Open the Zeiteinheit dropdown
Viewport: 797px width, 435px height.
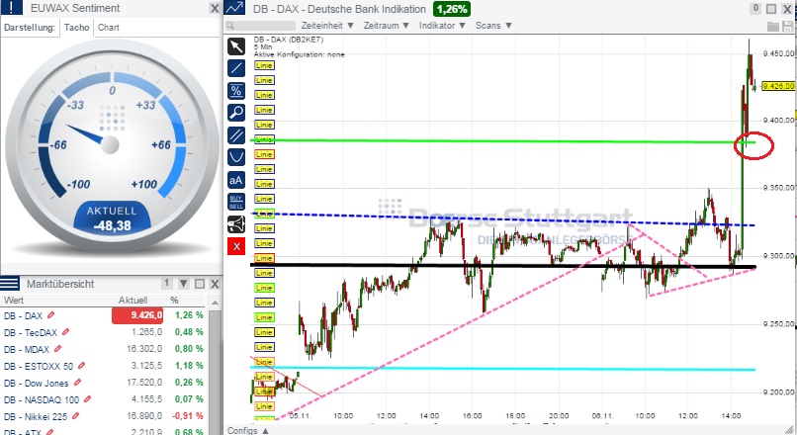(327, 26)
